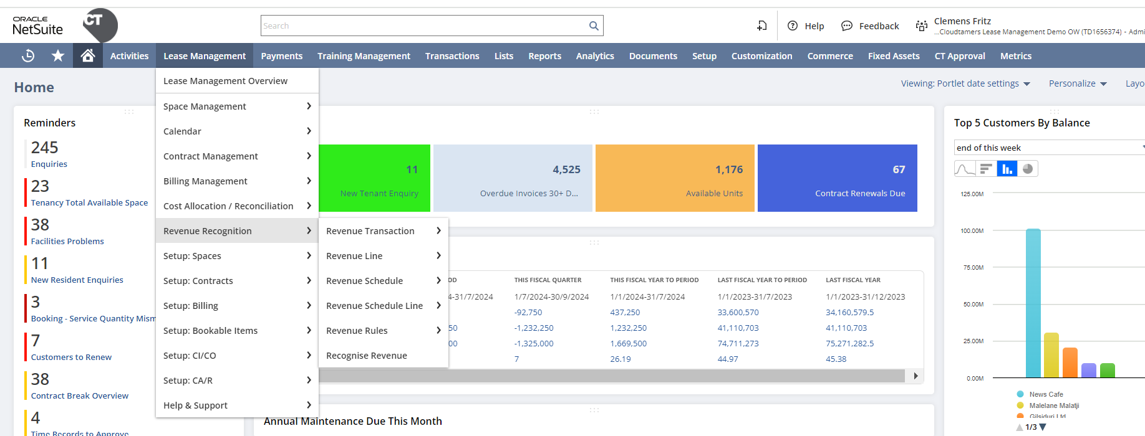Select the horizontal bar chart icon
Image resolution: width=1145 pixels, height=436 pixels.
[x=986, y=169]
